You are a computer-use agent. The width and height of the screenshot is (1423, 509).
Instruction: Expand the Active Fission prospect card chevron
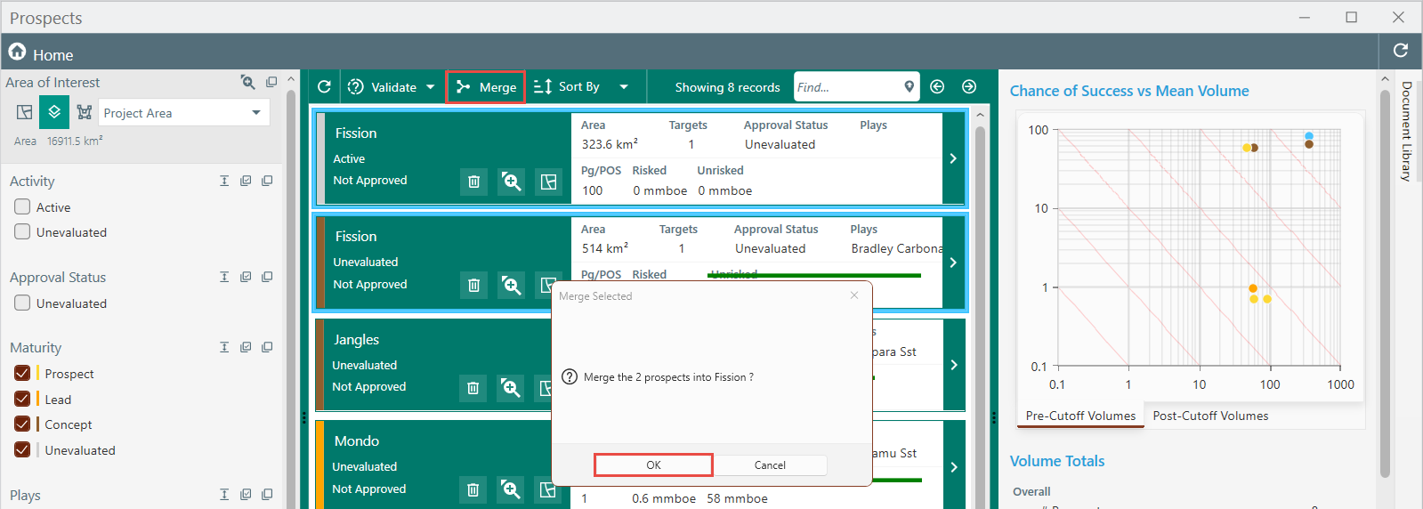click(x=953, y=158)
